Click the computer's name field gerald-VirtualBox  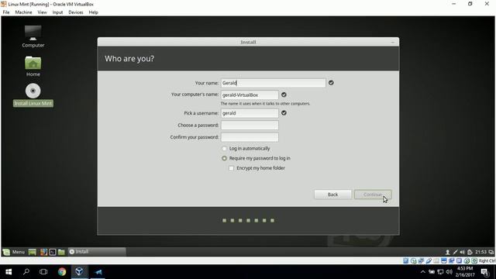coord(250,95)
